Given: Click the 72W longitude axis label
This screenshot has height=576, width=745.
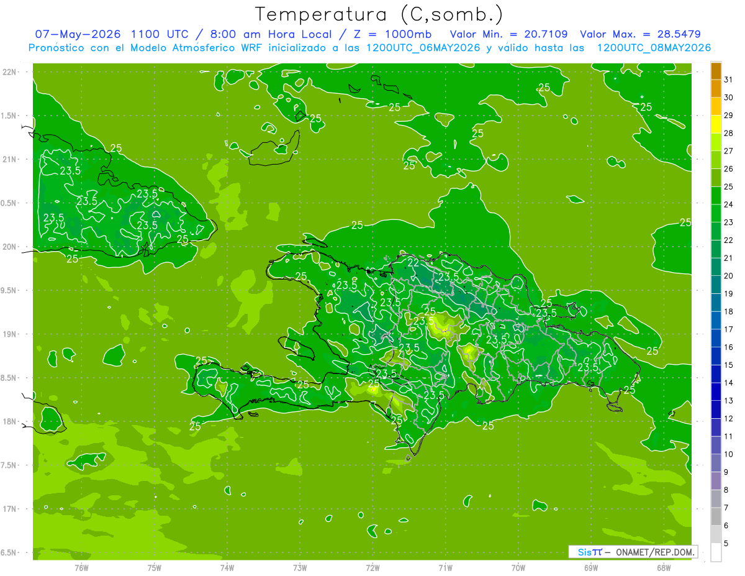Looking at the screenshot, I should pos(372,568).
